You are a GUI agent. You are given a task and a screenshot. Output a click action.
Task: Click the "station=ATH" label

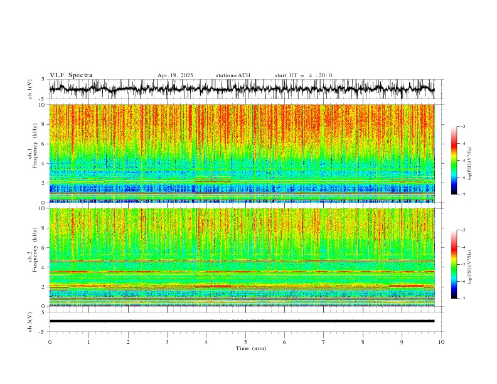(x=233, y=75)
